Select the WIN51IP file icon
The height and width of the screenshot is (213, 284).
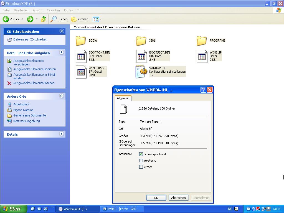(x=202, y=56)
